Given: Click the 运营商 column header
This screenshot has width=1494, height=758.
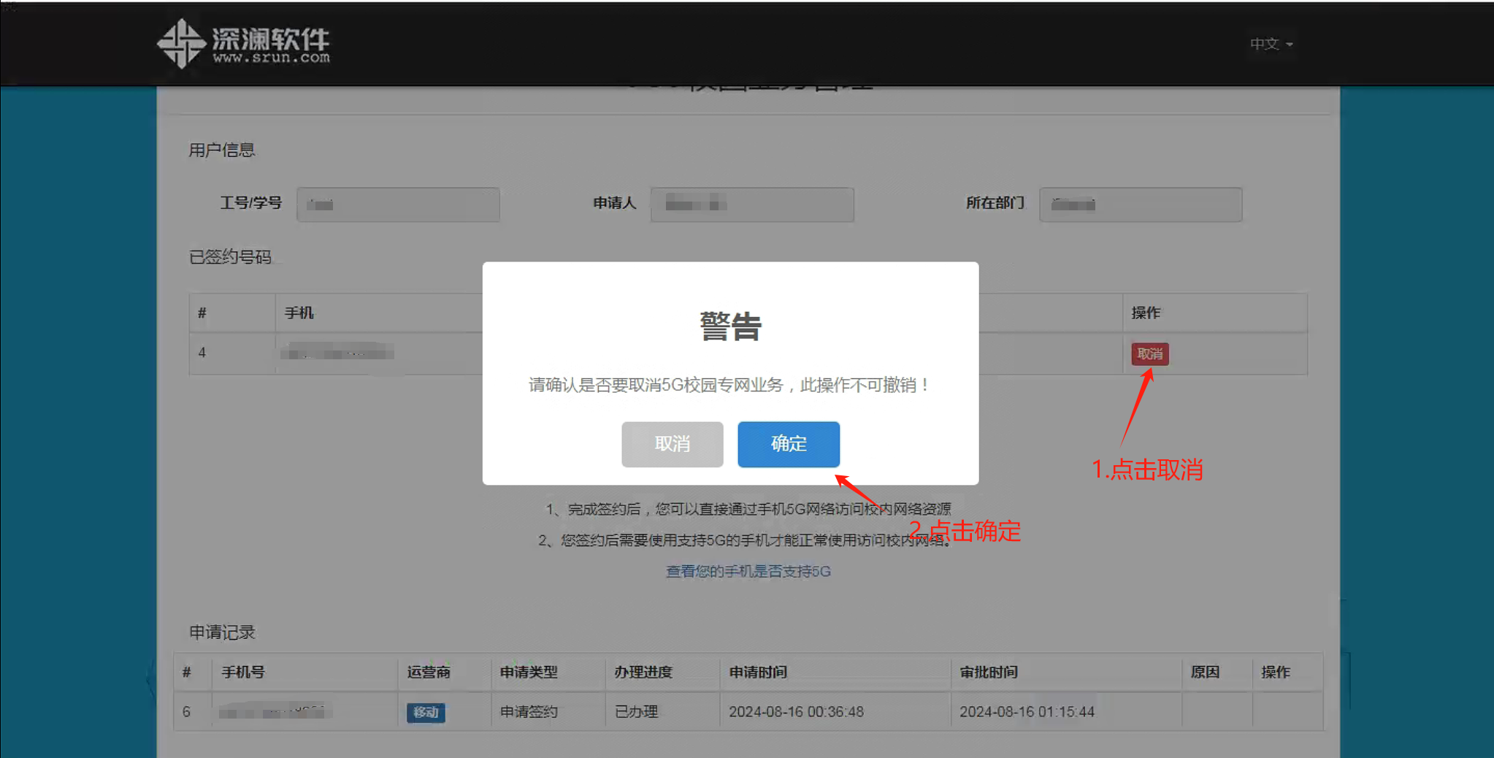Looking at the screenshot, I should (429, 672).
